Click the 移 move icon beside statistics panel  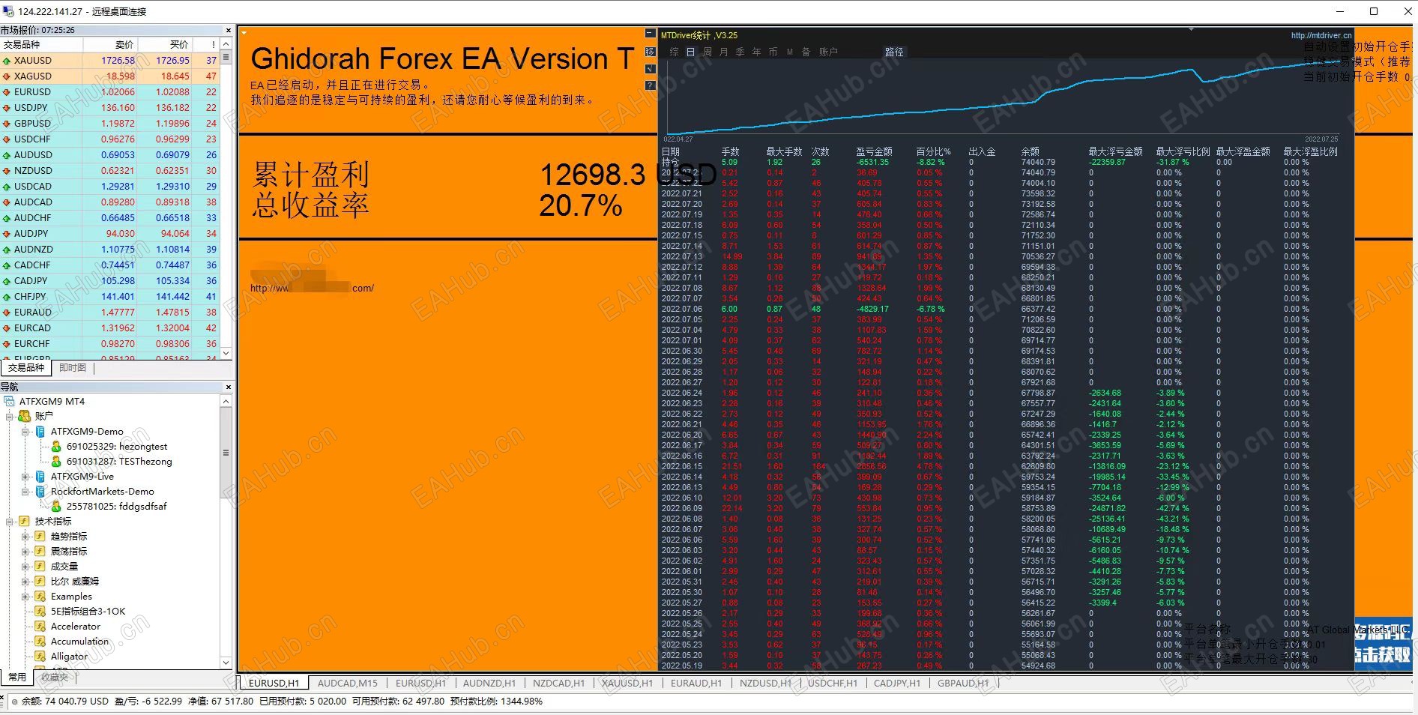tap(650, 52)
